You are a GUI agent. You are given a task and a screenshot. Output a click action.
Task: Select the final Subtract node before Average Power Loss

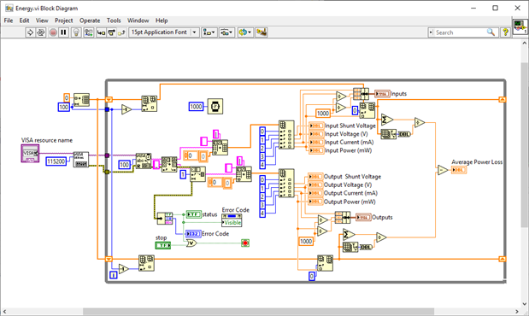click(443, 170)
